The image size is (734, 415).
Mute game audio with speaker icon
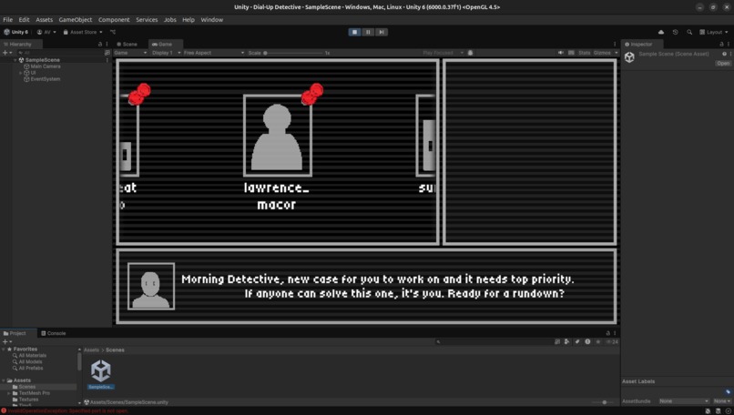click(x=560, y=53)
